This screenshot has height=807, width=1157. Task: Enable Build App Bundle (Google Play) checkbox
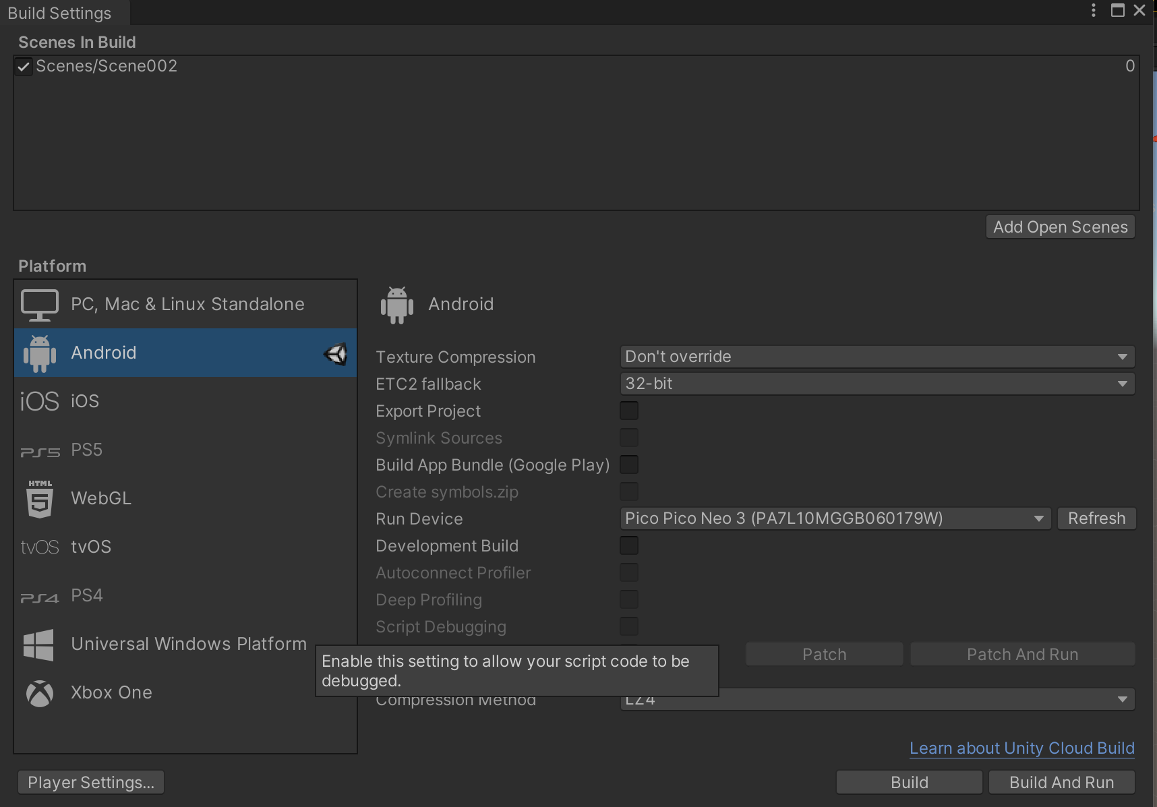[x=629, y=465]
